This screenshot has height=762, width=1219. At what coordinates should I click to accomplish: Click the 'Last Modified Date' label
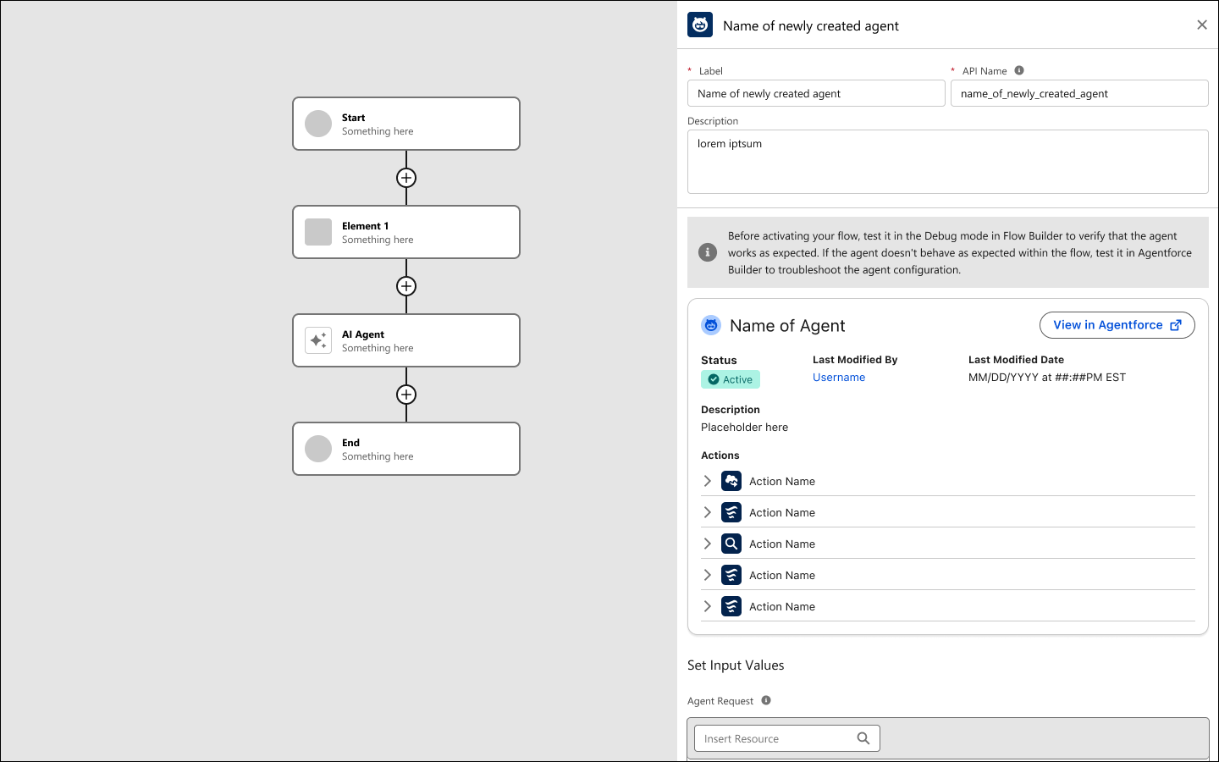pos(1016,360)
